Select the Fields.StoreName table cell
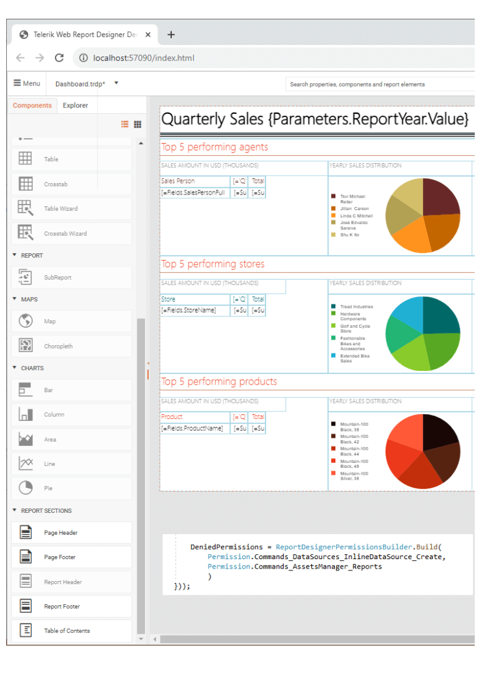The image size is (481, 683). coord(195,310)
